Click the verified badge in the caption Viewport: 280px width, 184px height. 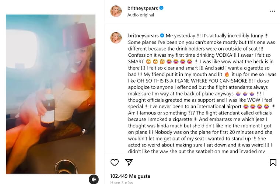tap(161, 35)
